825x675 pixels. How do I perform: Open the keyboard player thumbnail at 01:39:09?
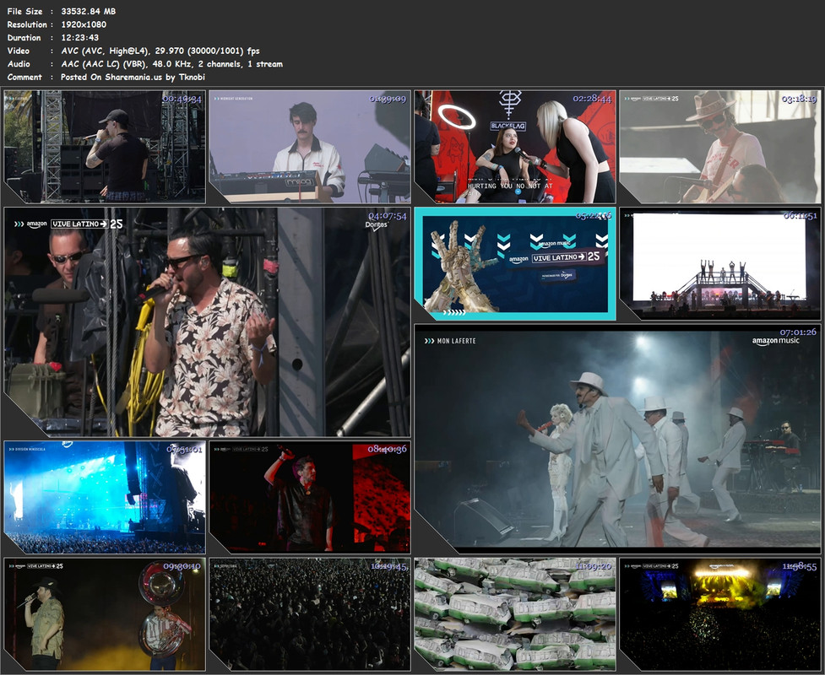(x=309, y=146)
